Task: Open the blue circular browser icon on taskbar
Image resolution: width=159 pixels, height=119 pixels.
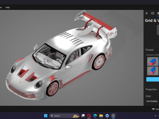Action: [107, 116]
